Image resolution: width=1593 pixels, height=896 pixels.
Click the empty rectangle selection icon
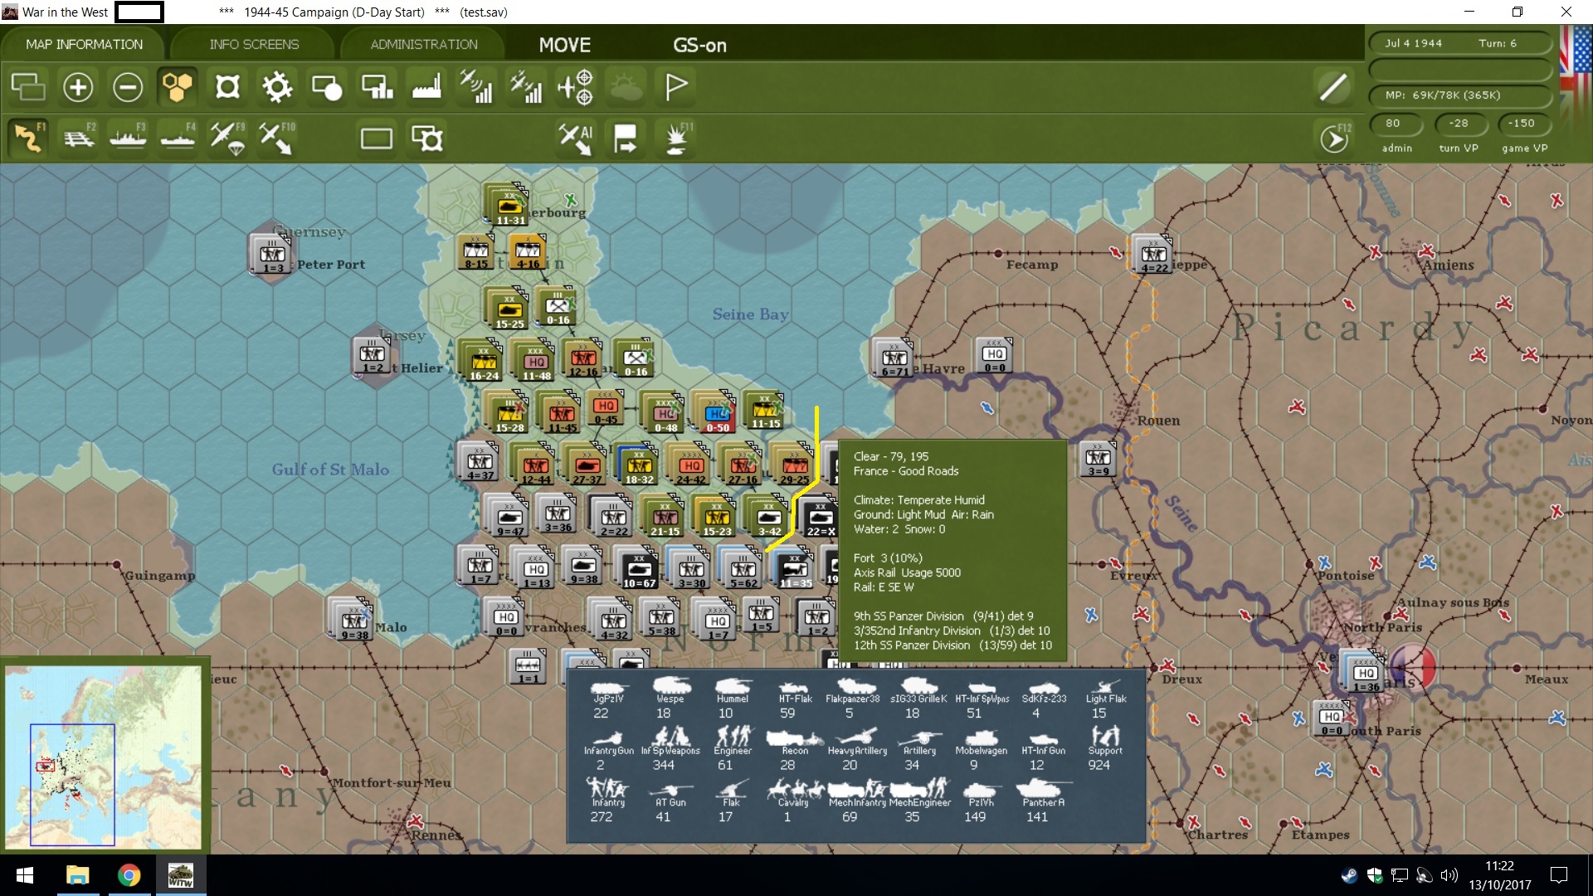377,138
